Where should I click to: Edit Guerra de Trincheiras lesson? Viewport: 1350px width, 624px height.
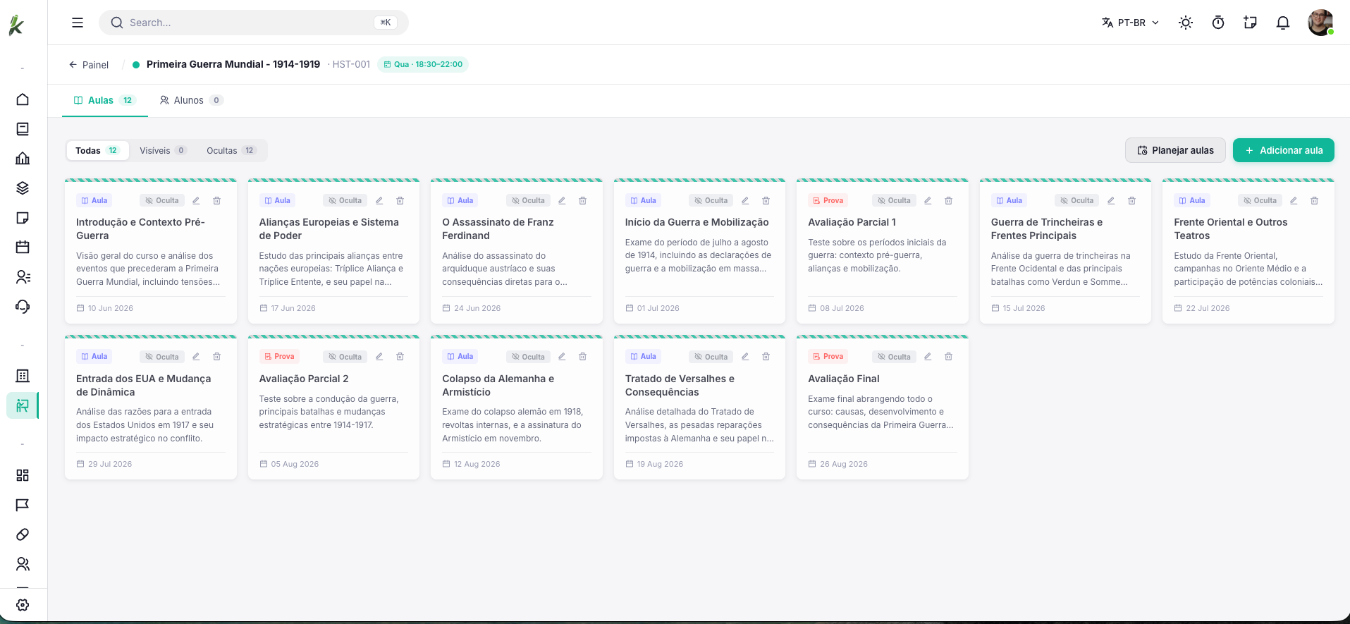pyautogui.click(x=1111, y=201)
